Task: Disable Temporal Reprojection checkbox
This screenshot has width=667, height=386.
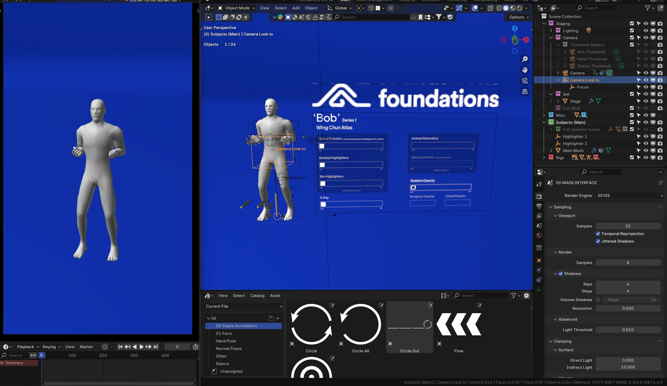Action: 598,234
